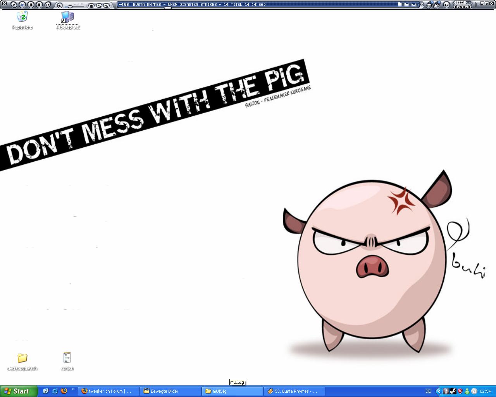Toggle Winamp shuffle mode
496x397 pixels.
(x=437, y=6)
